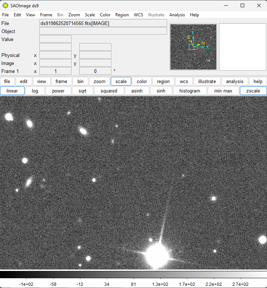The width and height of the screenshot is (267, 288).
Task: Select asinh scale mode
Action: coord(137,91)
